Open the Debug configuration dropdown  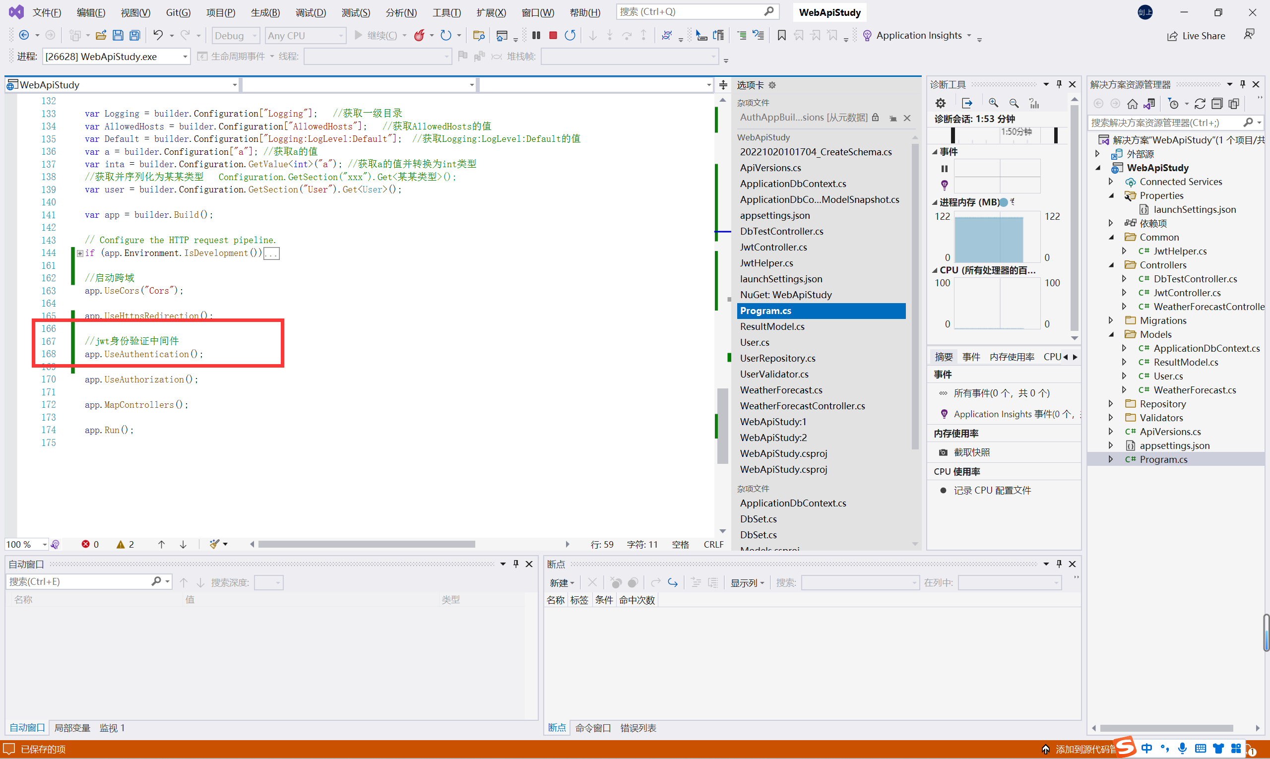236,35
